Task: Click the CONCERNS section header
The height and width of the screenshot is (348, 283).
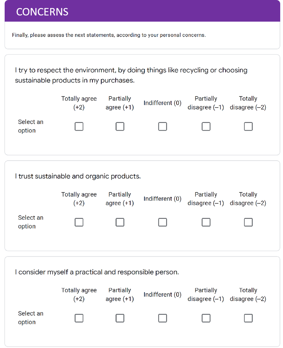Action: pos(42,12)
